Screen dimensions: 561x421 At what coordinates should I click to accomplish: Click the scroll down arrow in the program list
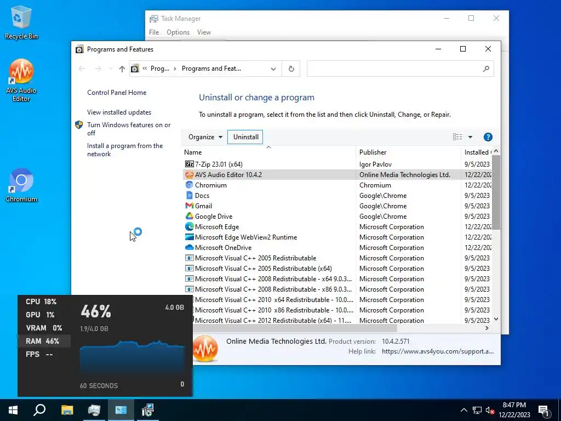496,319
